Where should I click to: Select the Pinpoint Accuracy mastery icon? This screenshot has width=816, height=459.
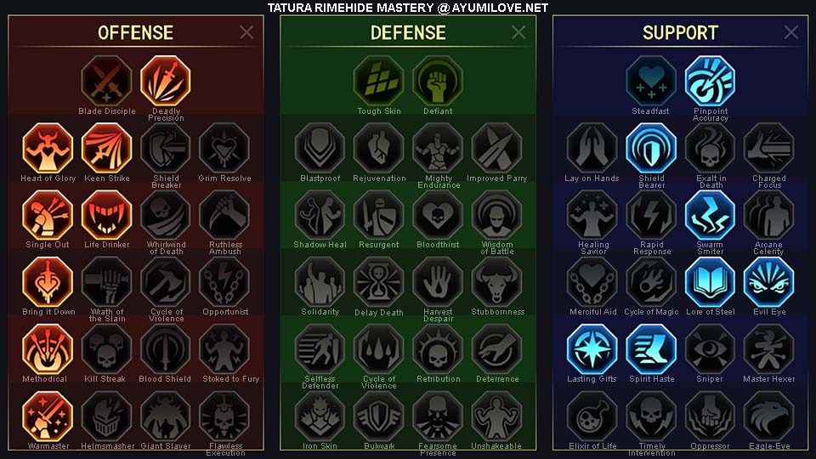pos(710,82)
